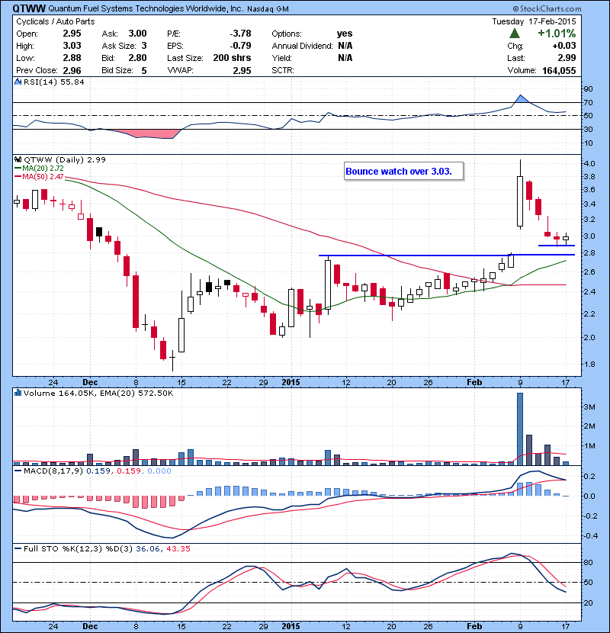Click the Prev Close value 2.96

click(x=72, y=71)
